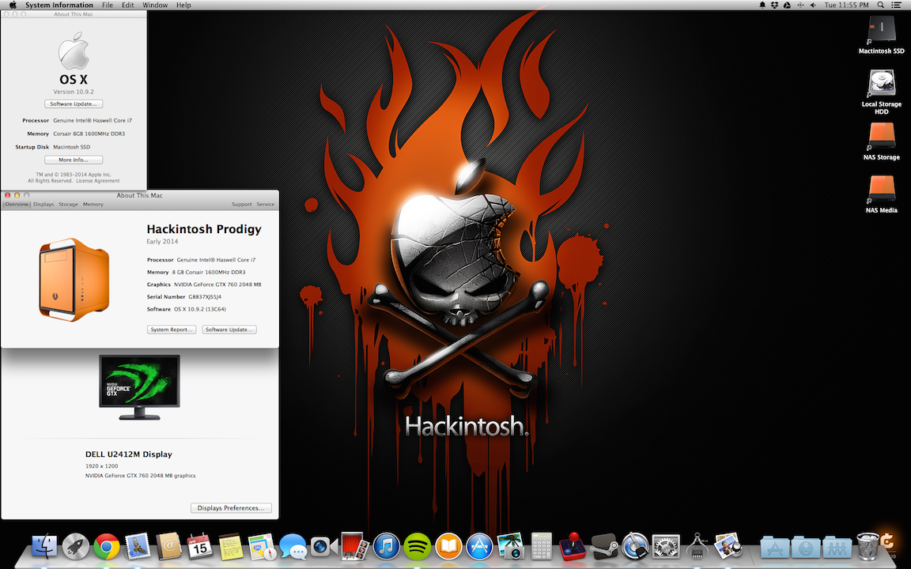Click the More Info button
This screenshot has width=911, height=569.
(x=74, y=160)
